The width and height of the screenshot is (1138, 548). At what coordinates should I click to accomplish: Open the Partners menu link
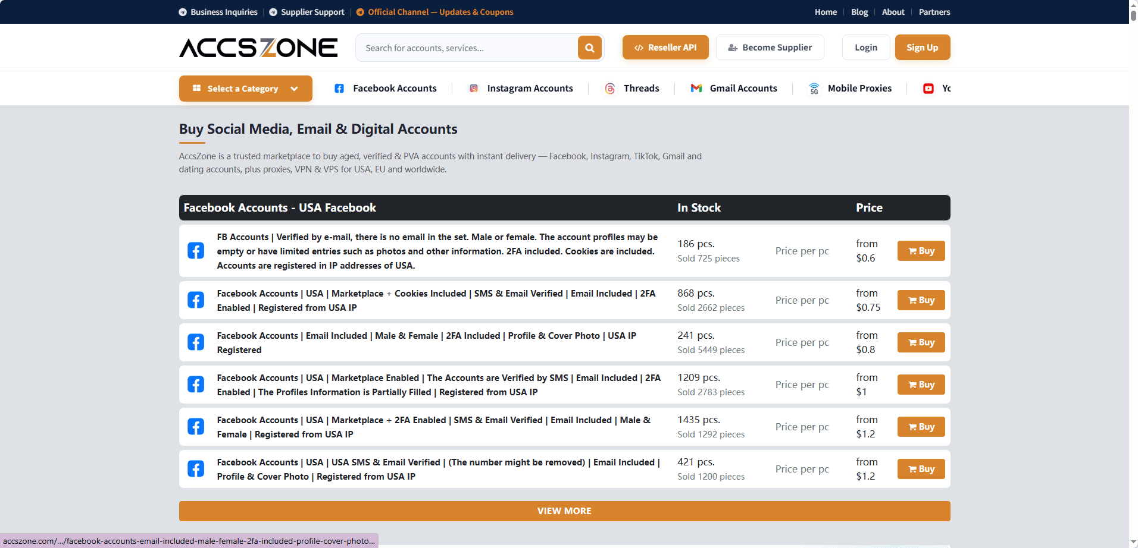pos(934,12)
